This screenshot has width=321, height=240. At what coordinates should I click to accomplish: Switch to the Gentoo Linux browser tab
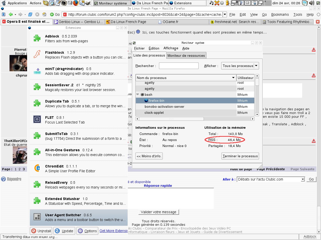79,22
